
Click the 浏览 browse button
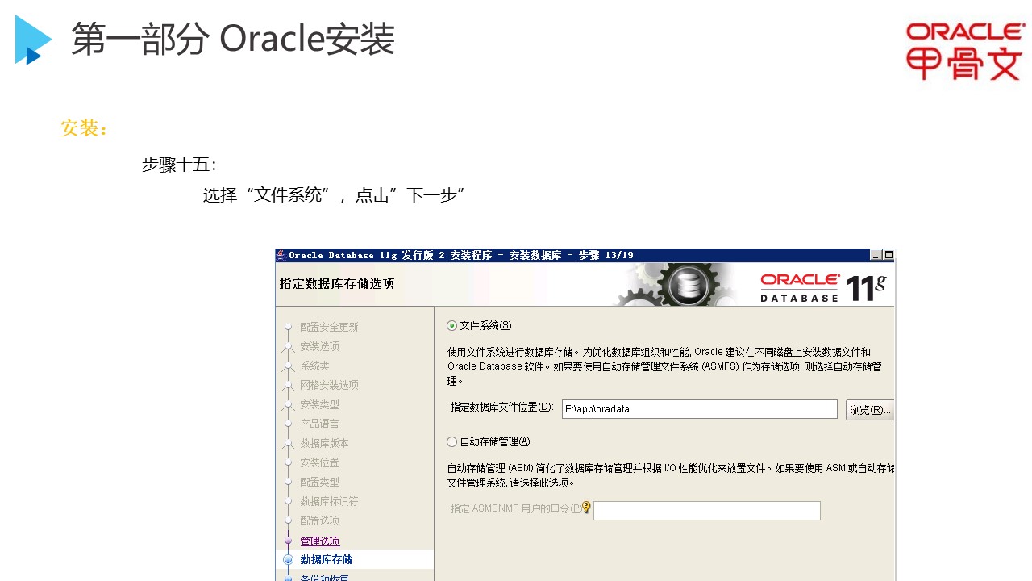(869, 410)
